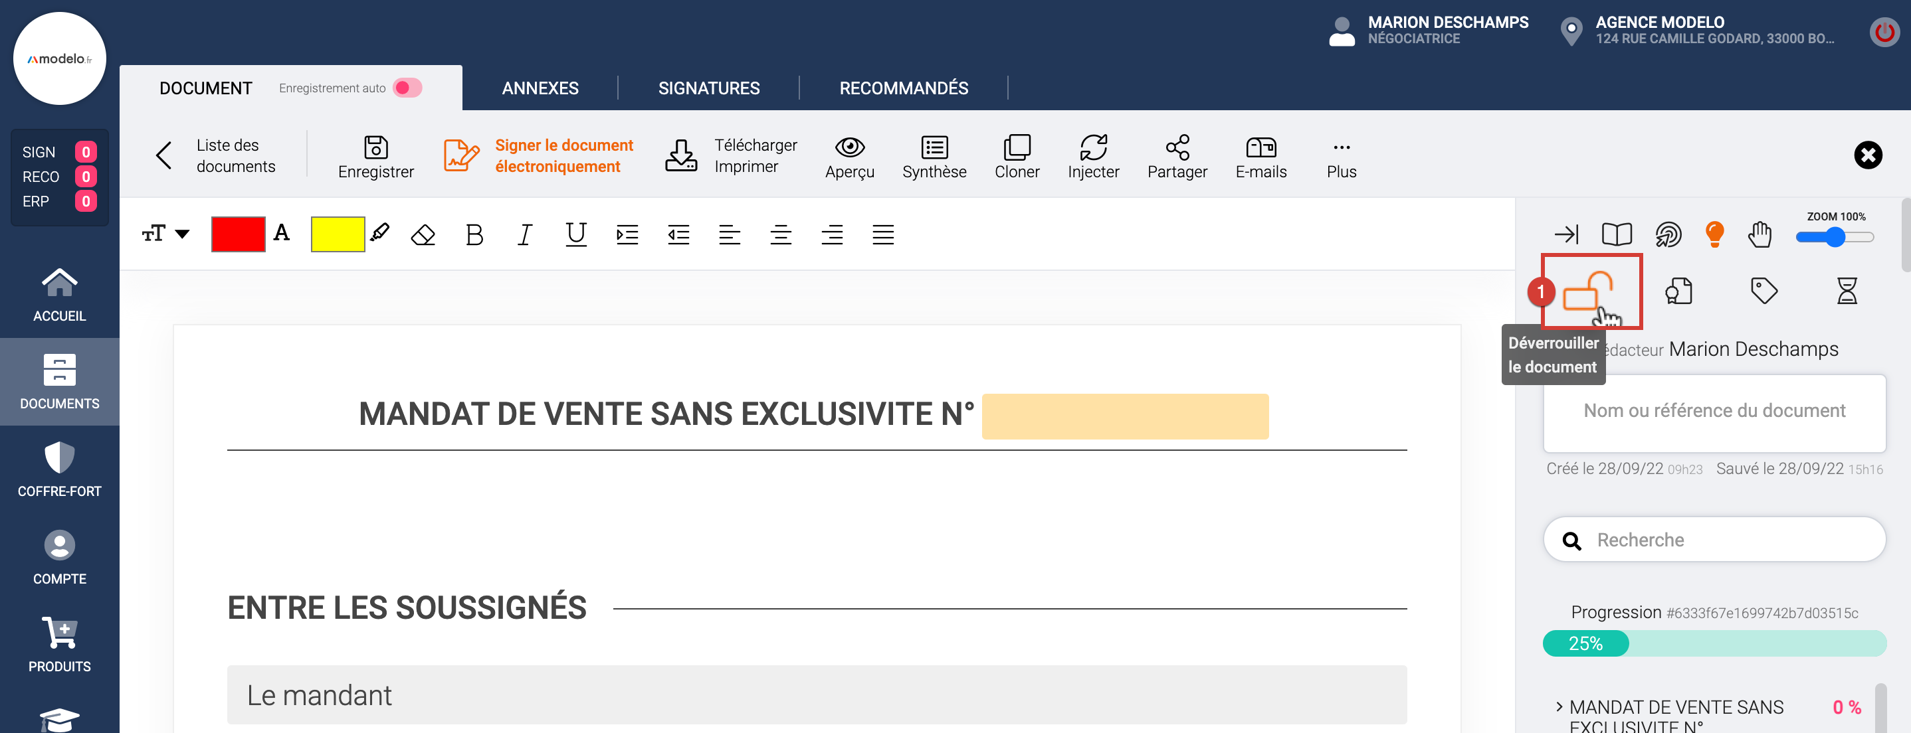Click the Partager share icon
This screenshot has width=1911, height=733.
[1177, 147]
